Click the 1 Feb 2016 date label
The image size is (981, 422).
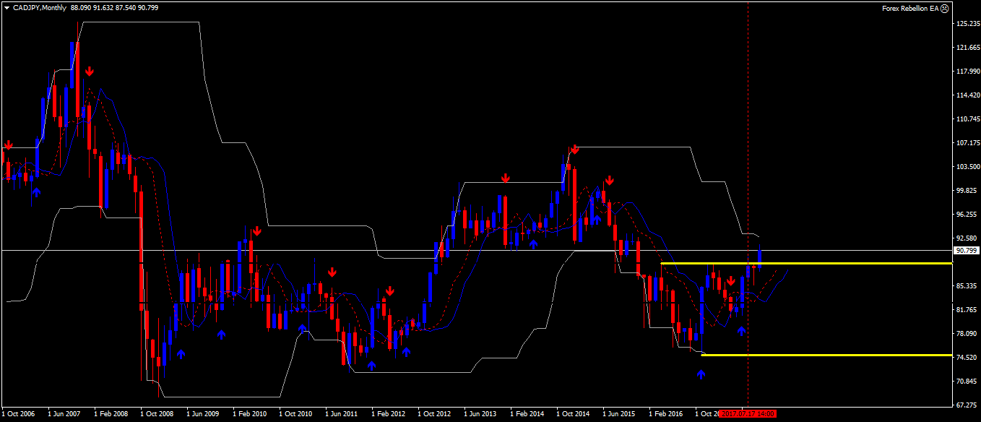coord(665,415)
